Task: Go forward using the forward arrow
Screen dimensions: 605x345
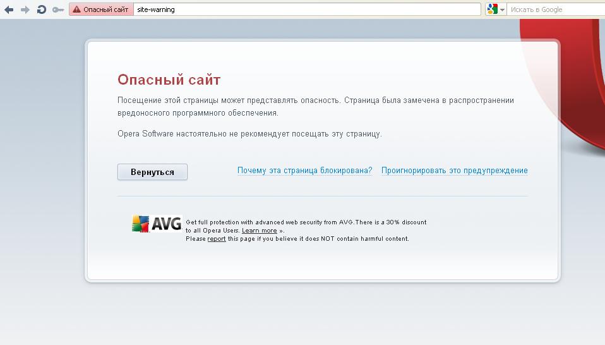Action: pos(25,9)
